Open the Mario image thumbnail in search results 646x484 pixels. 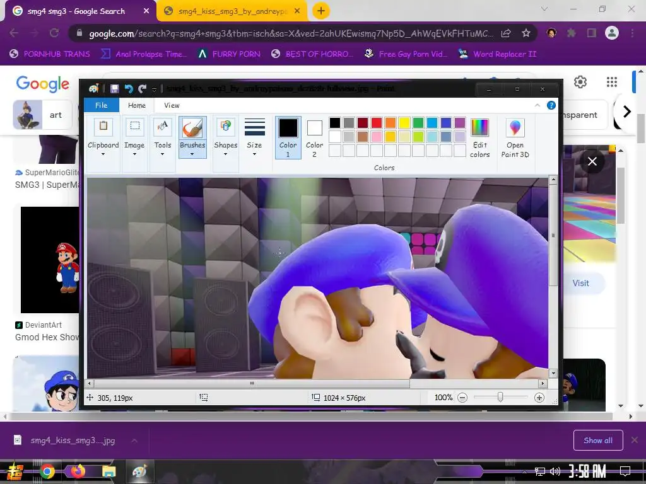pos(50,260)
